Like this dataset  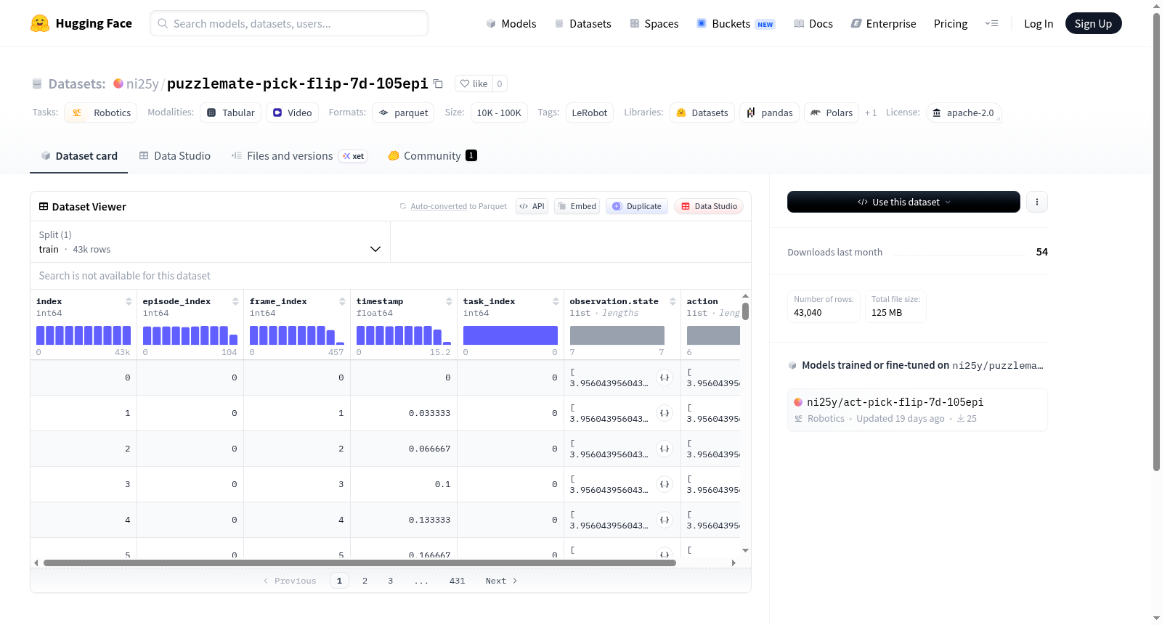(x=474, y=83)
